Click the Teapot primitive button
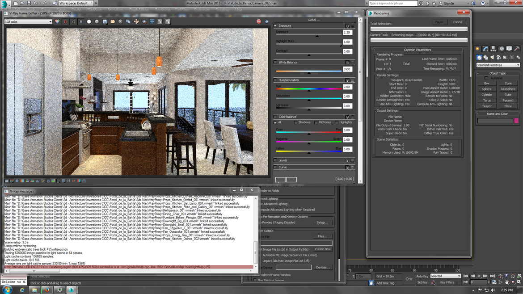Screen dimensions: 523x294 [487, 106]
